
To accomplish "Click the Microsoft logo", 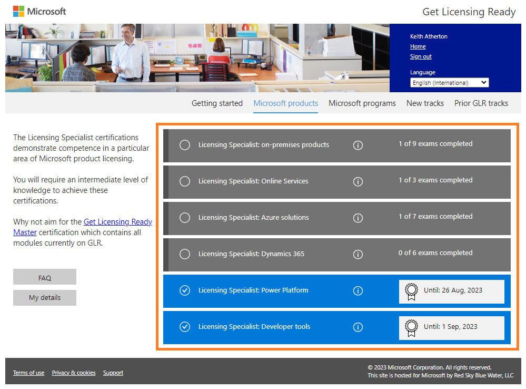I will (39, 11).
